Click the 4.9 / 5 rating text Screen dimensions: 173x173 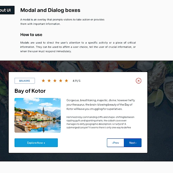[76, 81]
